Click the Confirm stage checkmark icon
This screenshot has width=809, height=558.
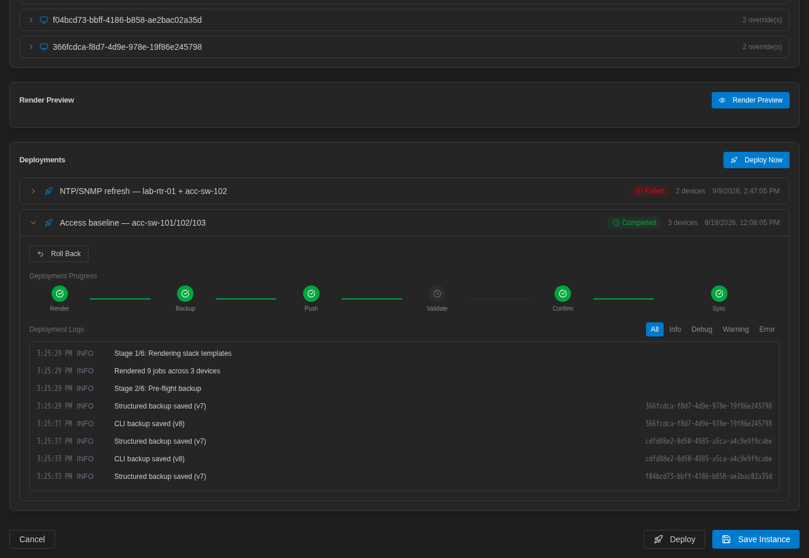[563, 294]
